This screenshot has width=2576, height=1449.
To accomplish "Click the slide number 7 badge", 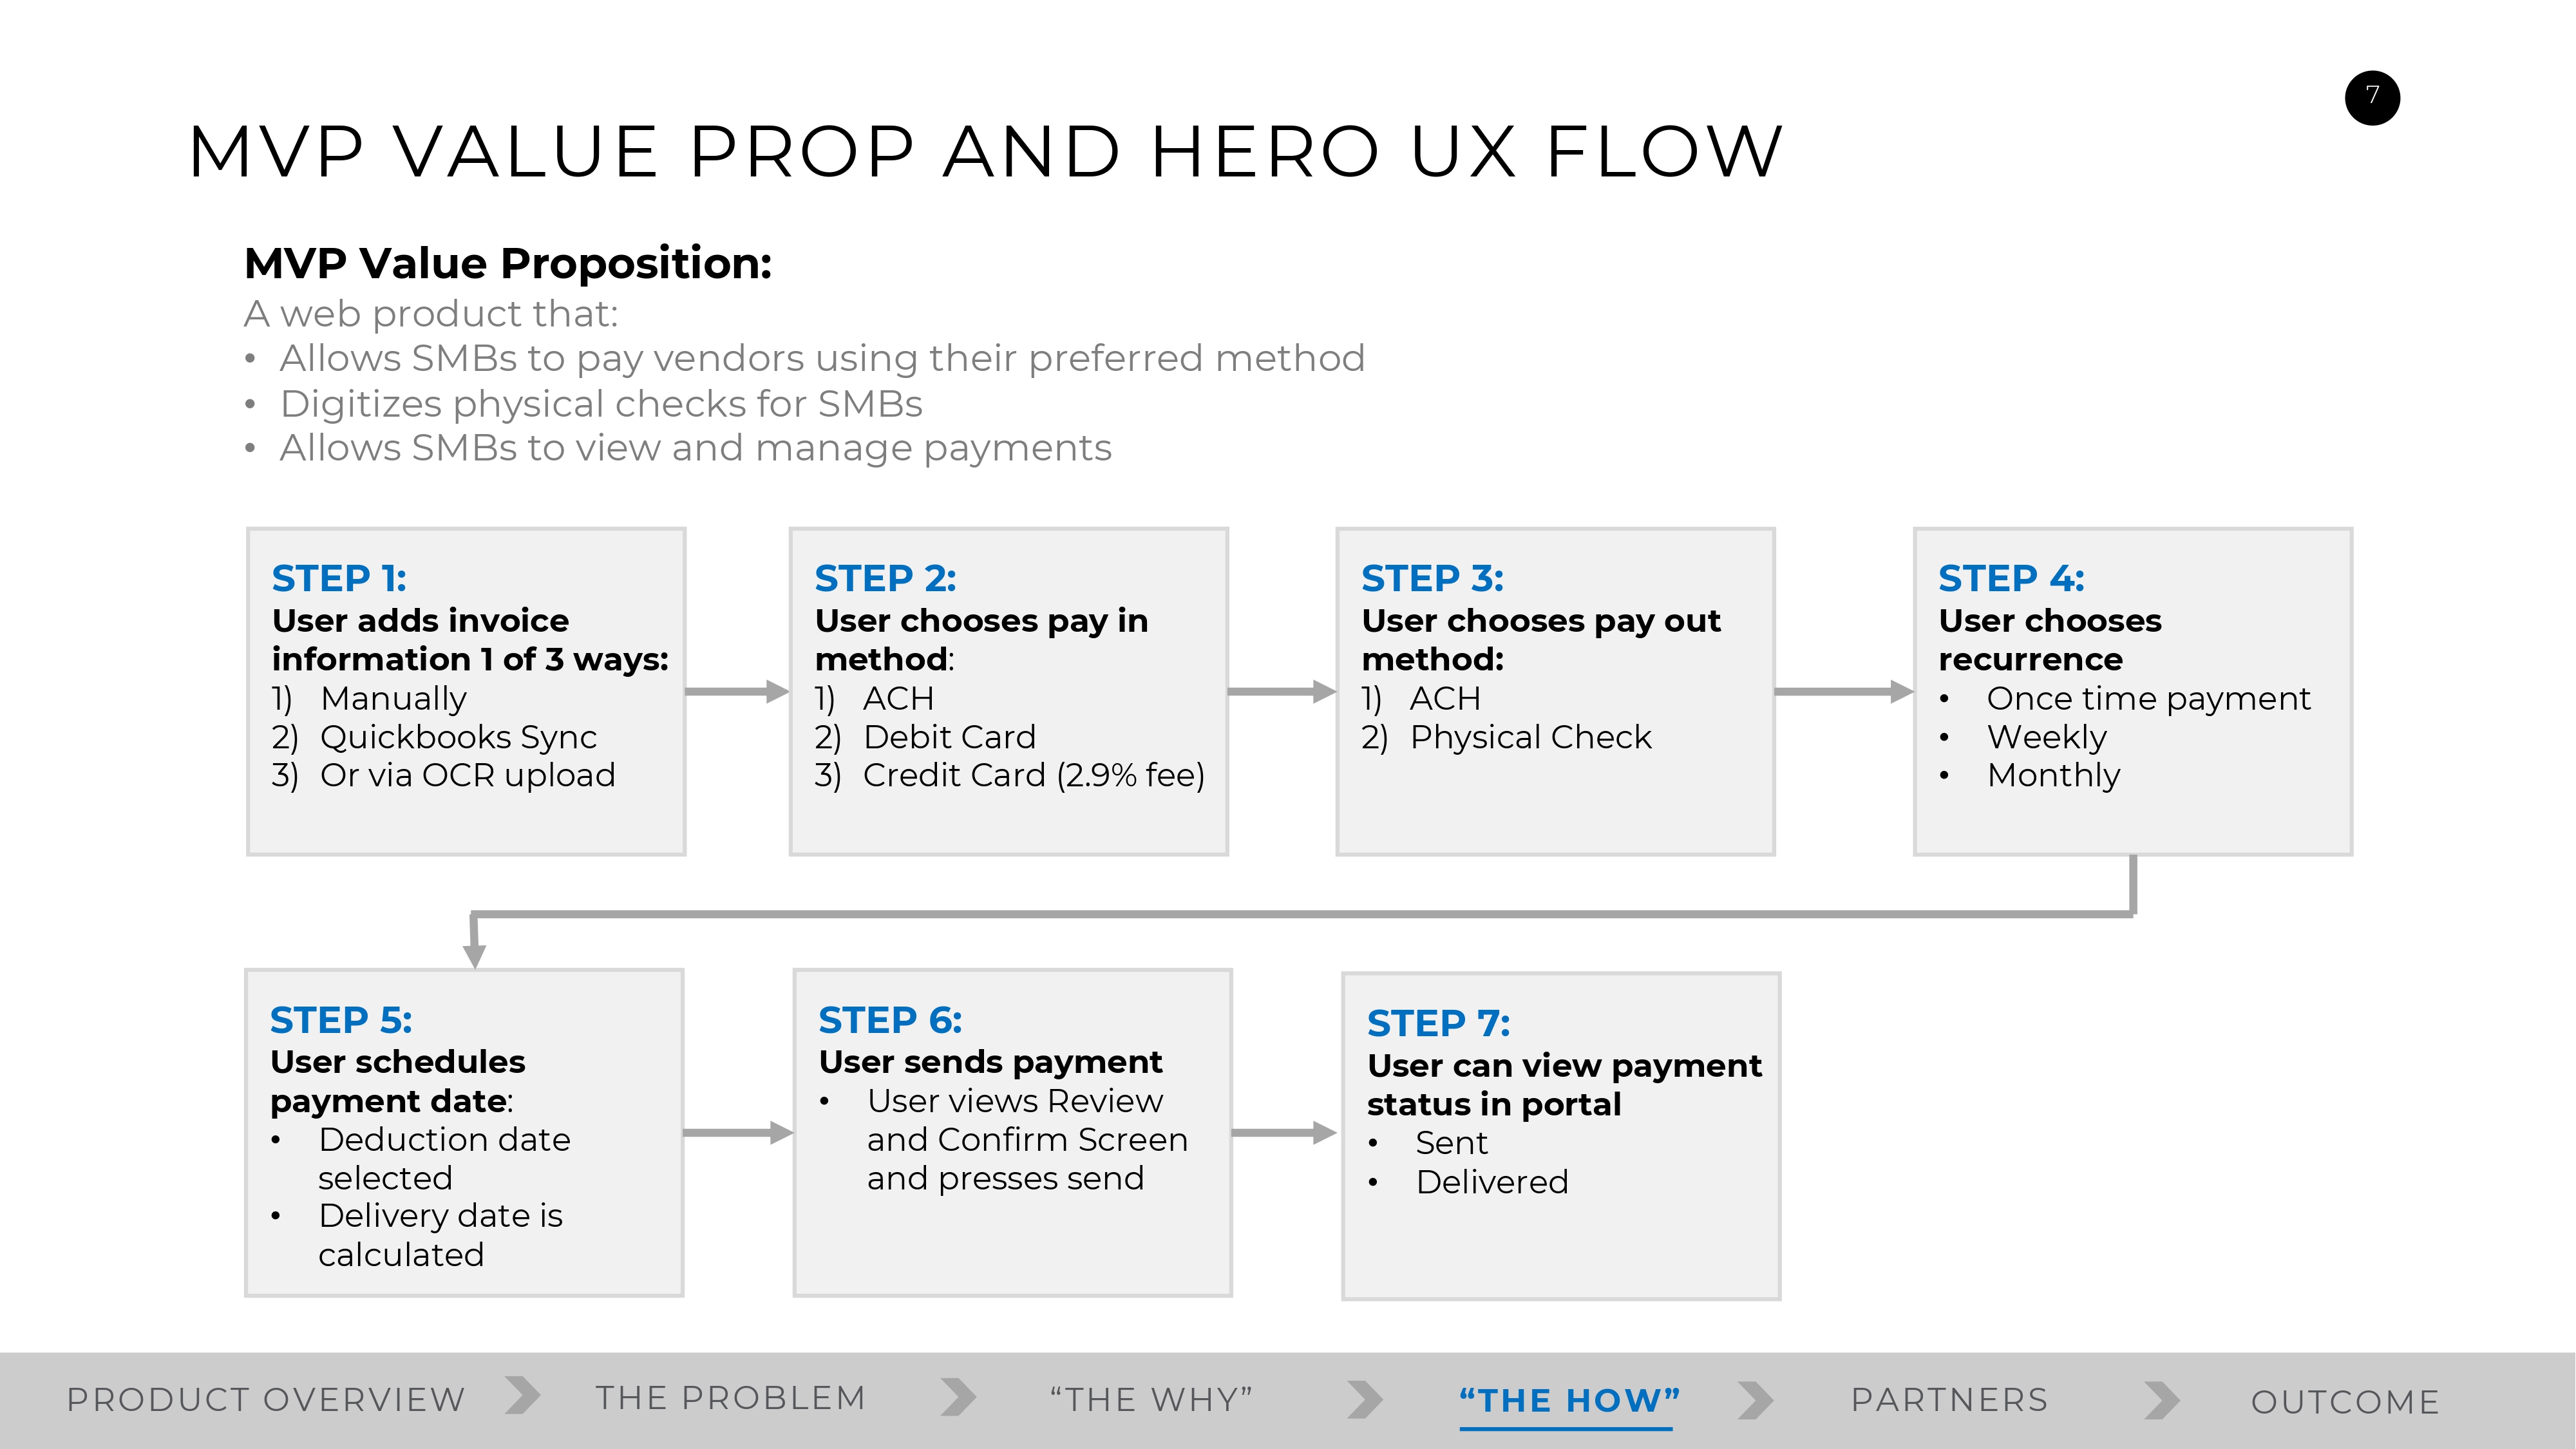I will click(2371, 97).
